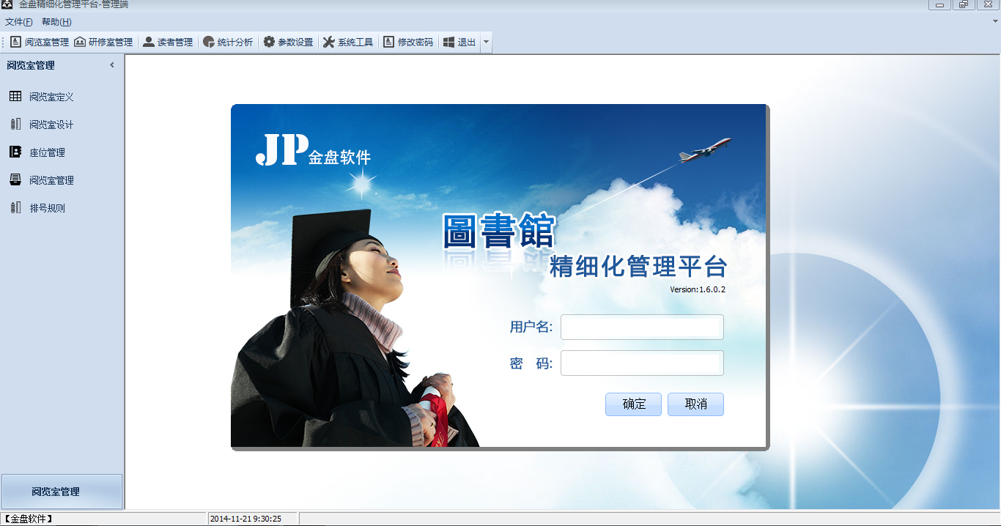Open 阅览室管理 in the toolbar
This screenshot has height=526, width=1001.
(x=40, y=42)
